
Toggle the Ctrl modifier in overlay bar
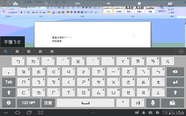77,3
